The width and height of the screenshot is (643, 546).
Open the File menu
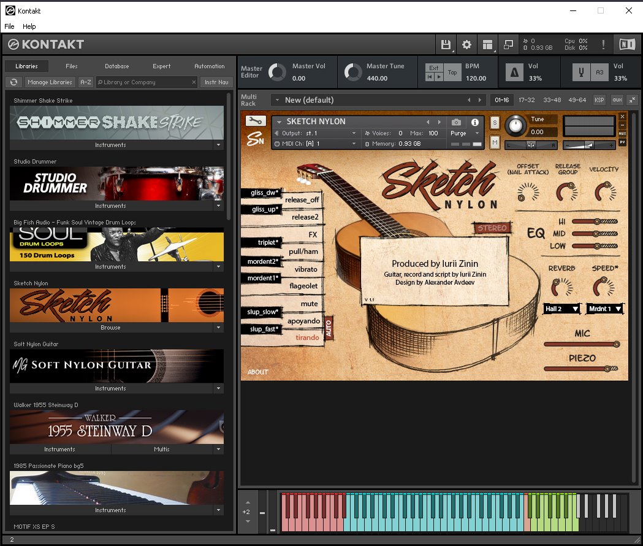(x=9, y=26)
